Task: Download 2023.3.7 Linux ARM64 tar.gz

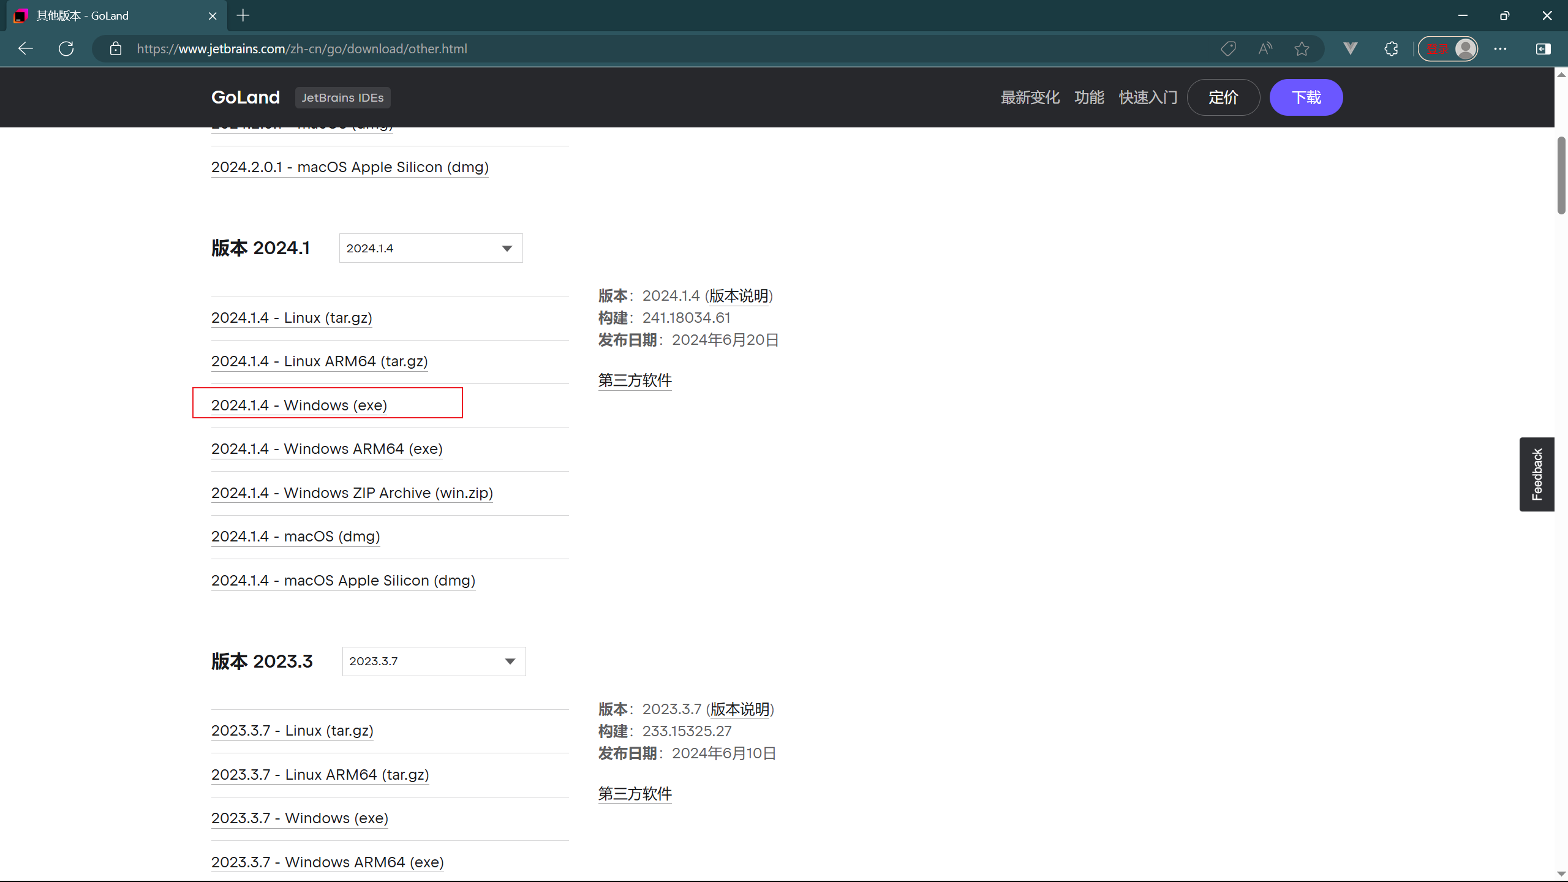Action: [x=320, y=775]
